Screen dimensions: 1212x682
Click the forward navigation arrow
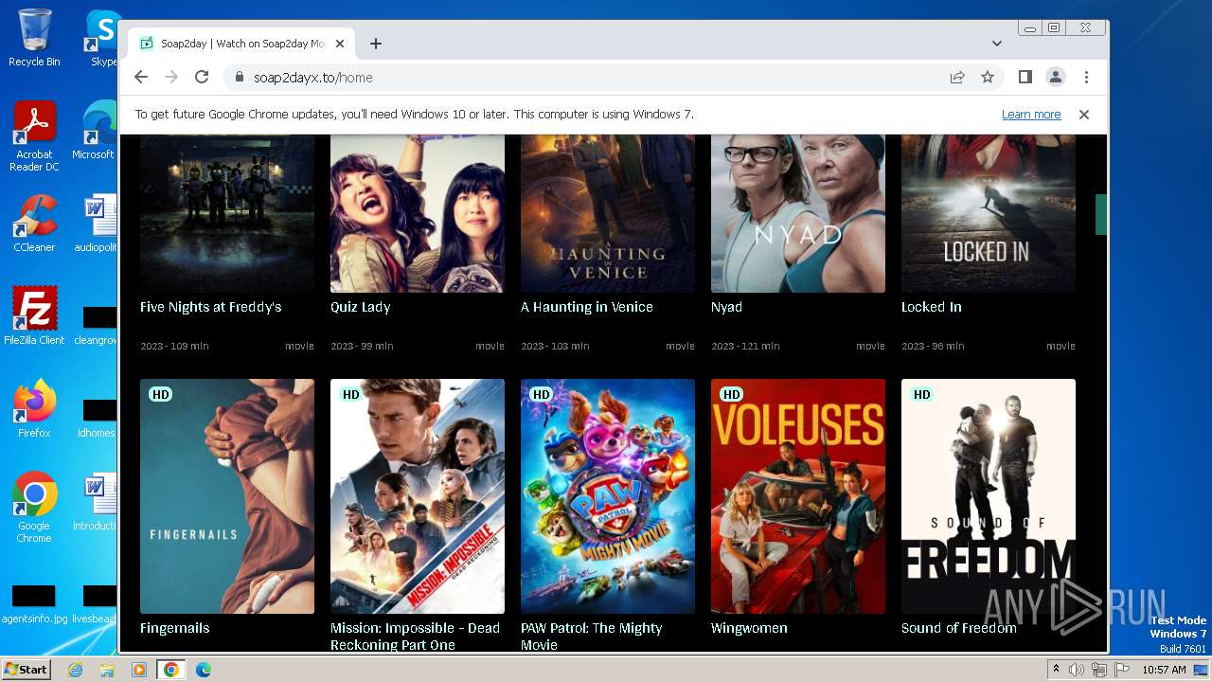click(171, 78)
